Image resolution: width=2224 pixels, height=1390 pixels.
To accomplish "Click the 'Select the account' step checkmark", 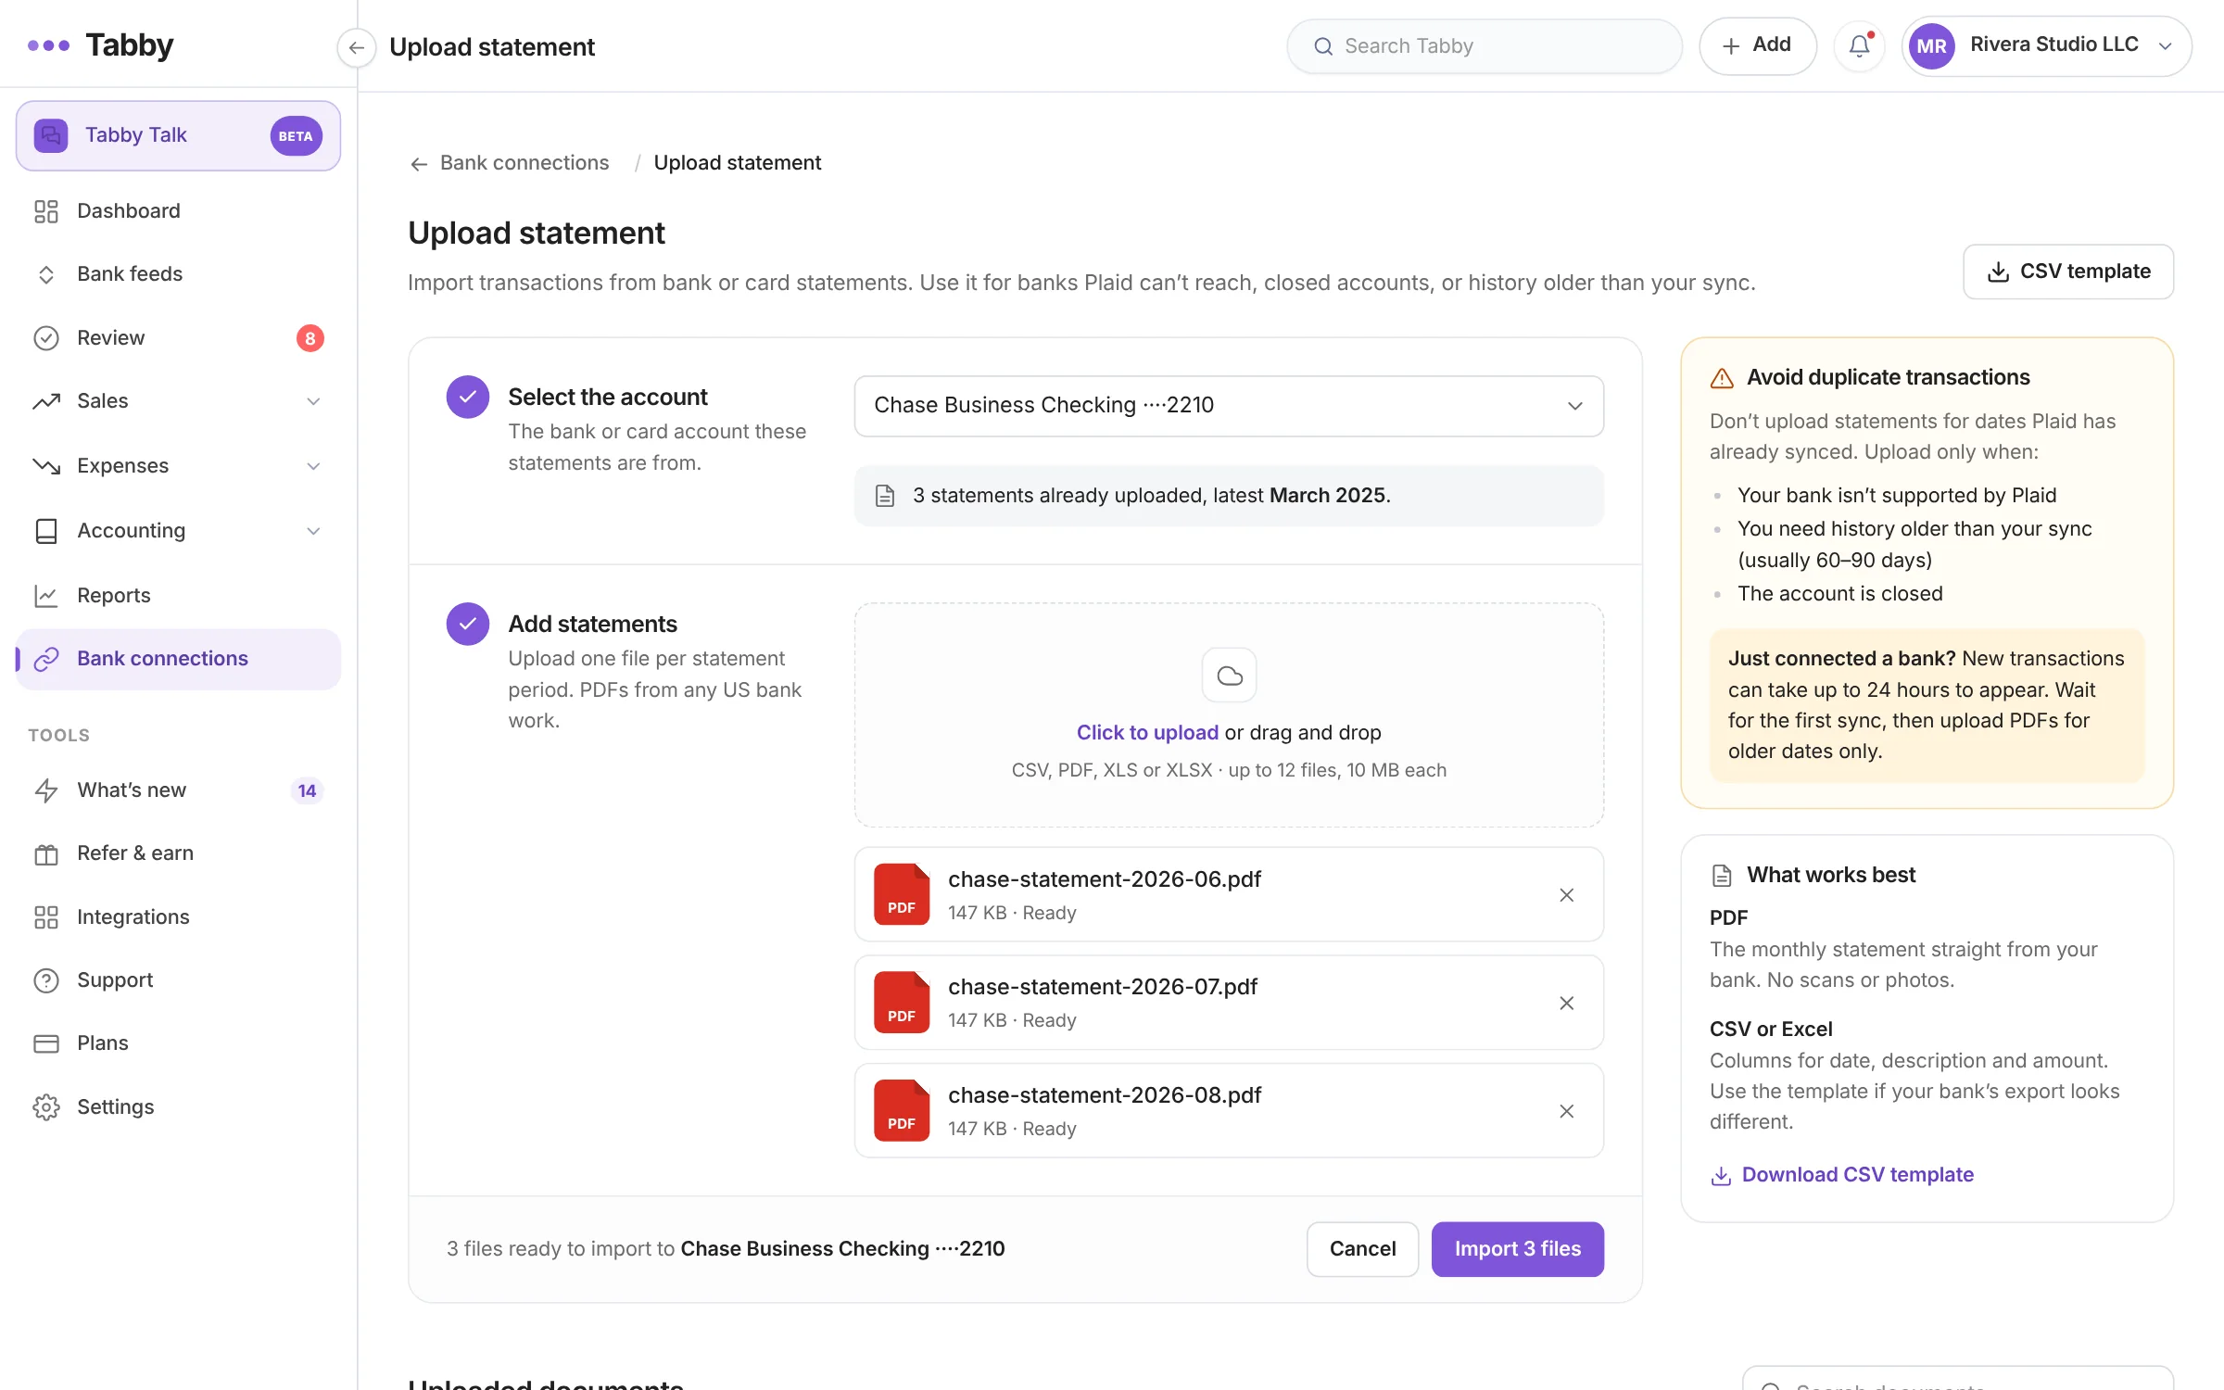I will coord(468,398).
